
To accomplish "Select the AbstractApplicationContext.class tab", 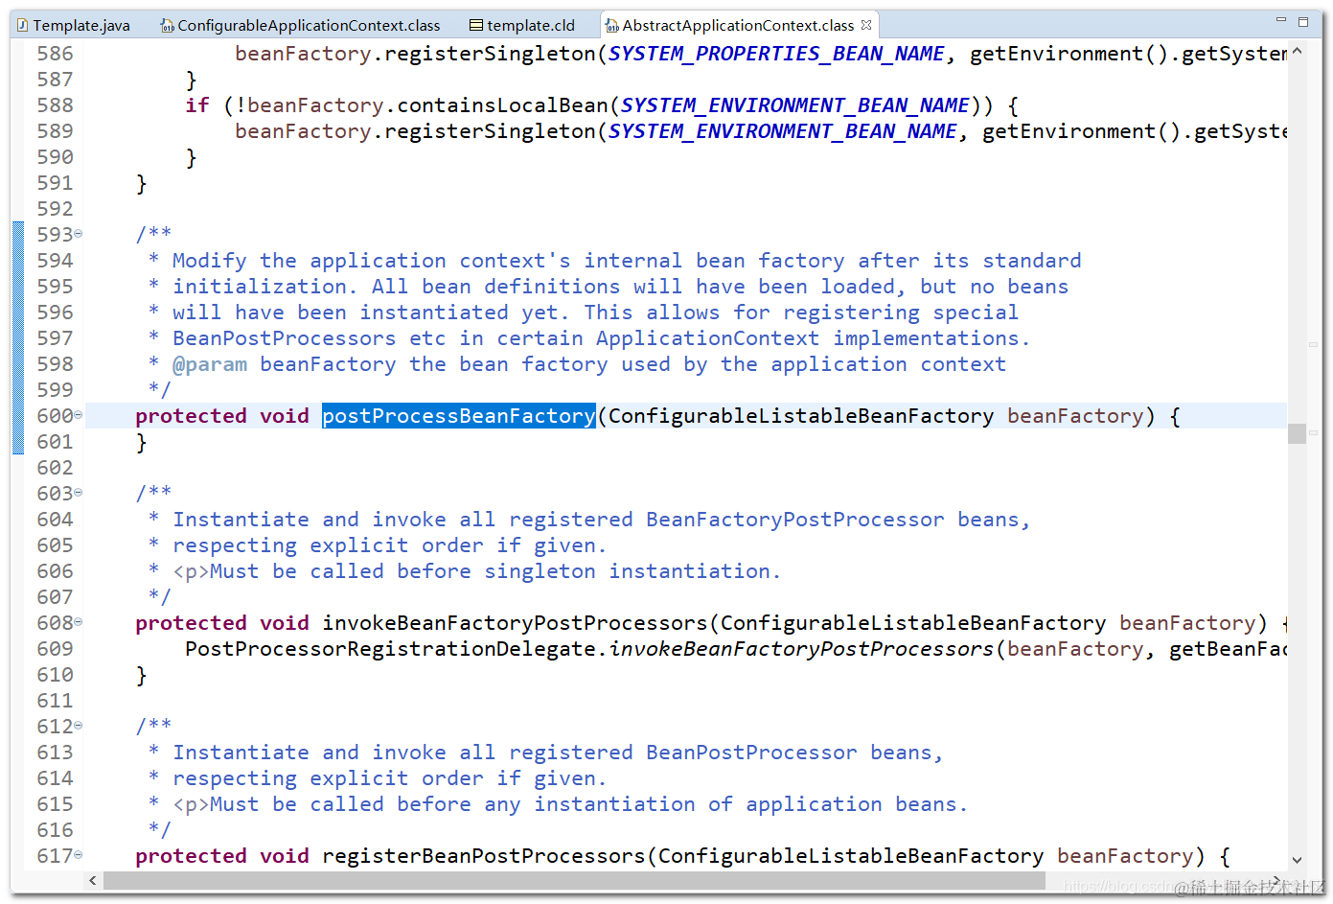I will (738, 26).
